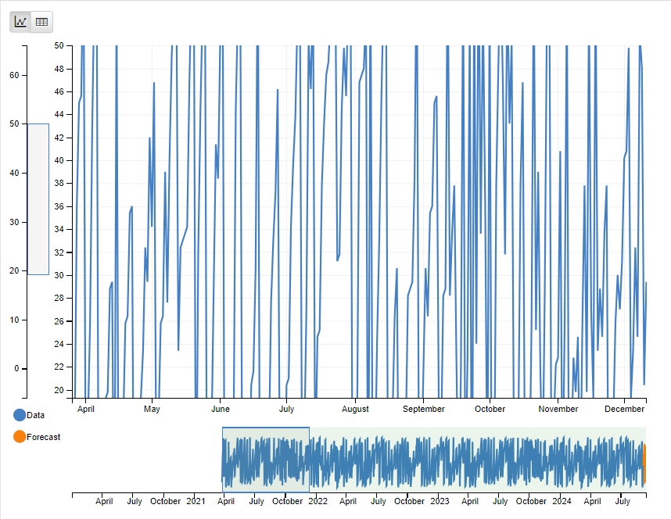Screen dimensions: 671x519
Task: Click the vertical y-axis range selector box
Action: pyautogui.click(x=38, y=199)
